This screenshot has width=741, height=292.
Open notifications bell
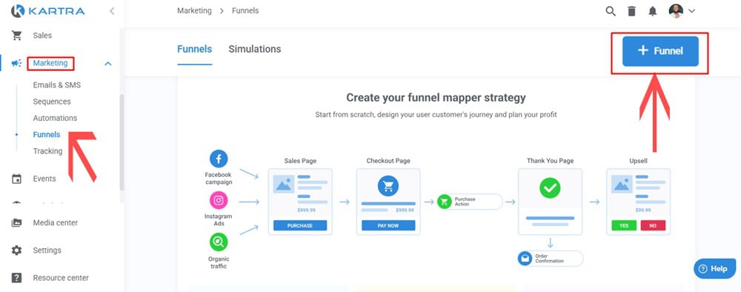point(653,11)
